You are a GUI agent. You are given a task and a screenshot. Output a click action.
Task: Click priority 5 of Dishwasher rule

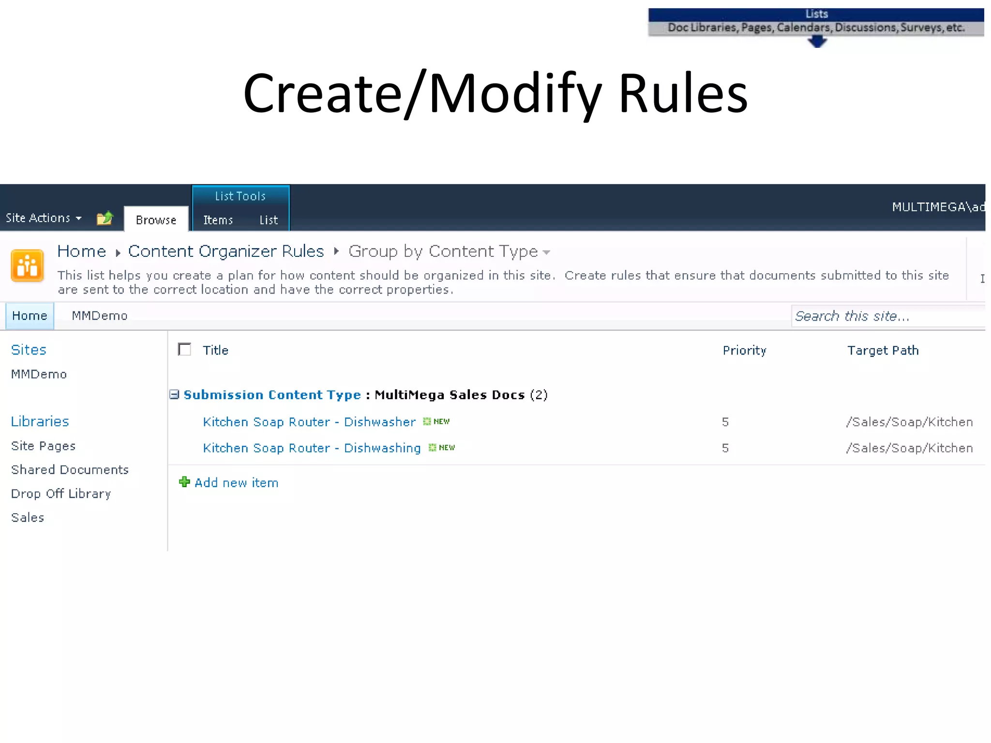tap(725, 422)
